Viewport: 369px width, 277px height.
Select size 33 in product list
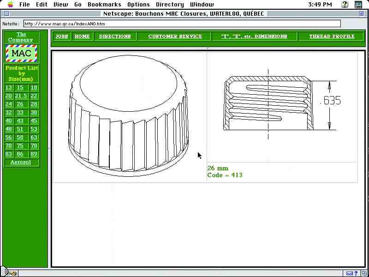(x=20, y=112)
